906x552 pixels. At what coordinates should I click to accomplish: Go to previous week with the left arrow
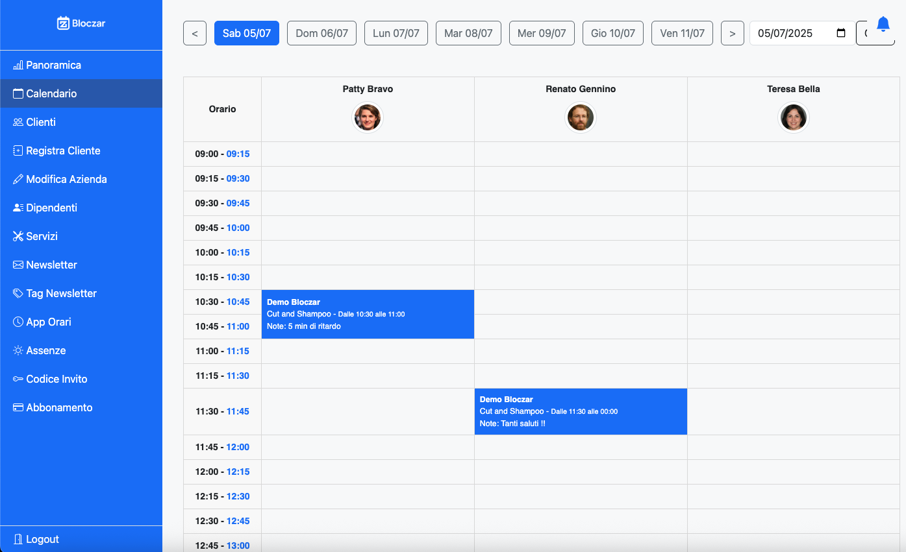coord(195,34)
